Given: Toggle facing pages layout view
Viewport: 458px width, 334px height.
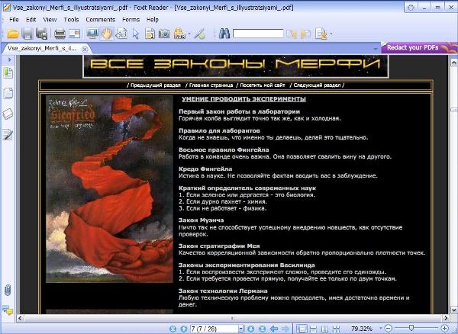Looking at the screenshot, I should pyautogui.click(x=324, y=329).
